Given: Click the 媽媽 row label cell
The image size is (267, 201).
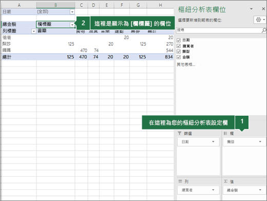Looking at the screenshot, I should click(x=19, y=50).
